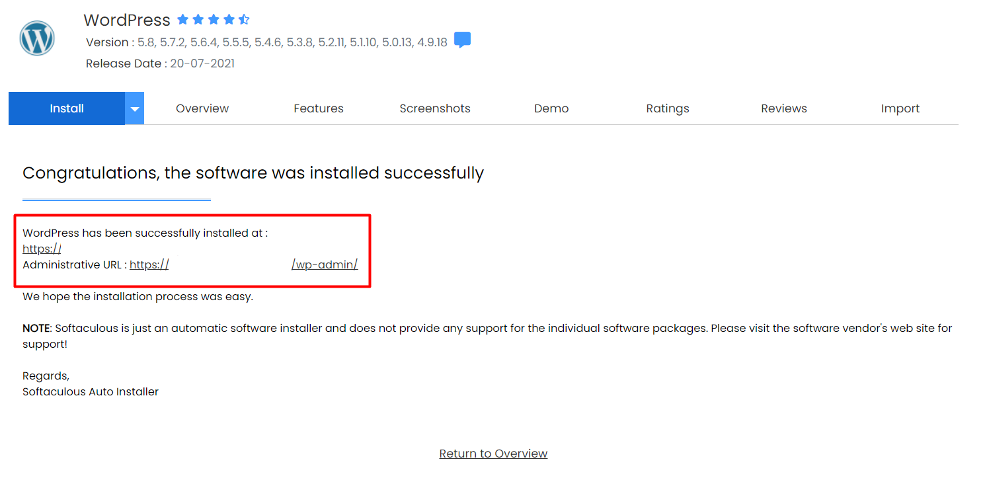Expand the Install button dropdown arrow

tap(134, 108)
